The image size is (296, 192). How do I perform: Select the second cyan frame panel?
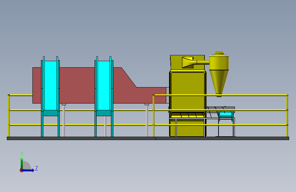click(x=104, y=85)
